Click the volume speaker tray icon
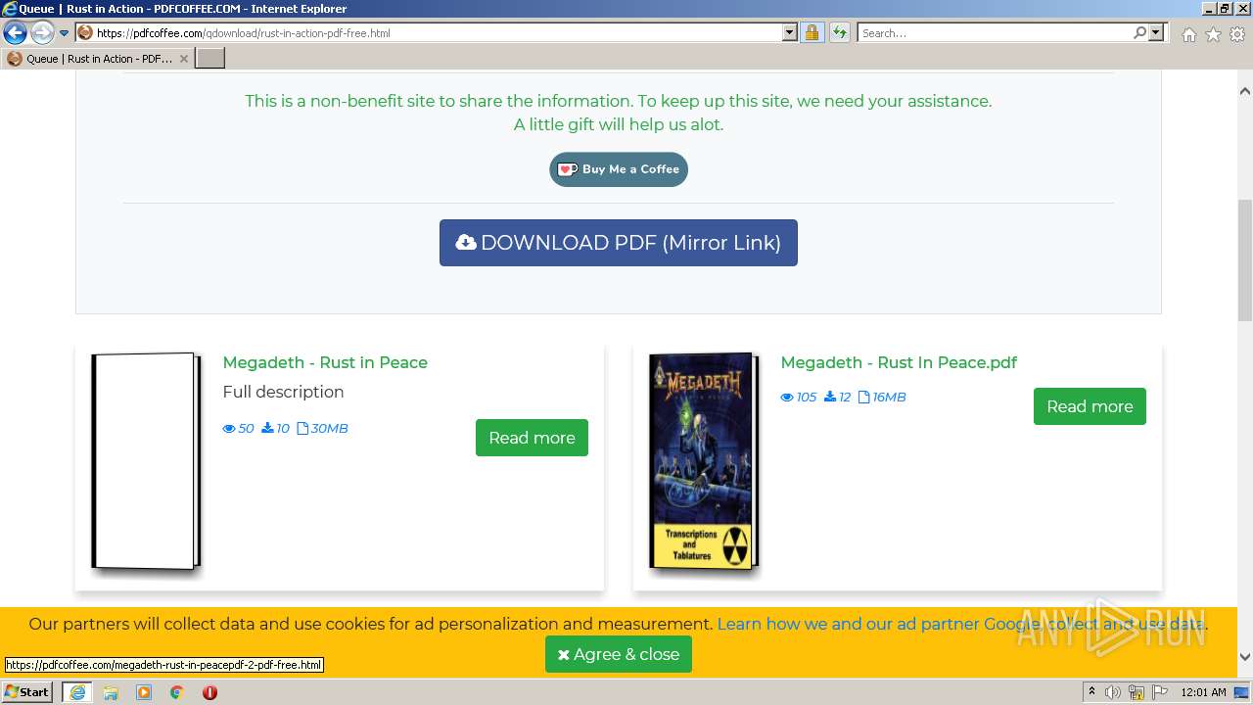This screenshot has height=705, width=1253. coord(1112,692)
